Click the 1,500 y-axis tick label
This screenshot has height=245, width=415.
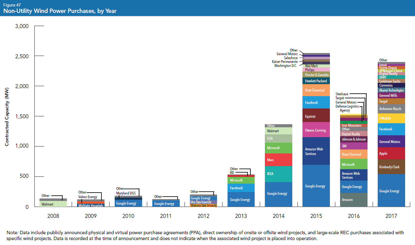click(22, 116)
